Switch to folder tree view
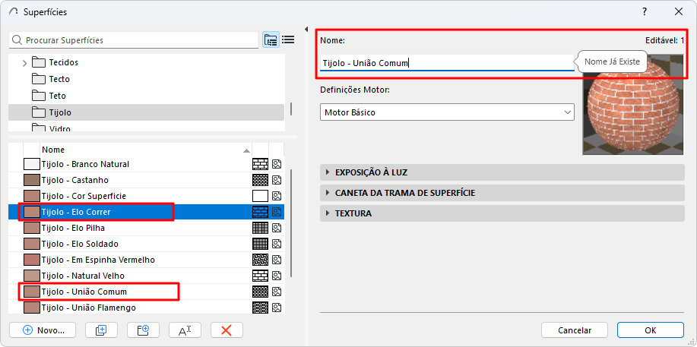 tap(271, 39)
